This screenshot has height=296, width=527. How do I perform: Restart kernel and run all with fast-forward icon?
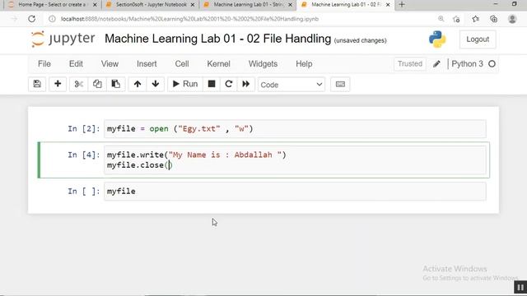click(246, 84)
